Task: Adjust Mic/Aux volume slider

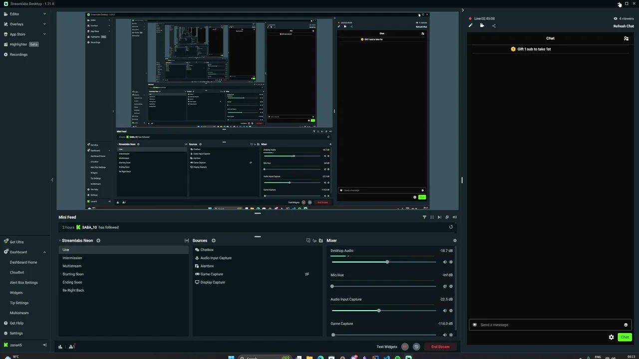Action: pyautogui.click(x=384, y=287)
